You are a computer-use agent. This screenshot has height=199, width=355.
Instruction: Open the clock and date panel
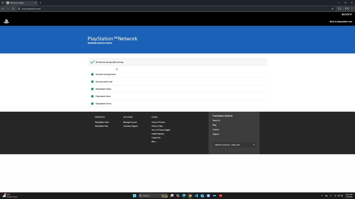349,196
